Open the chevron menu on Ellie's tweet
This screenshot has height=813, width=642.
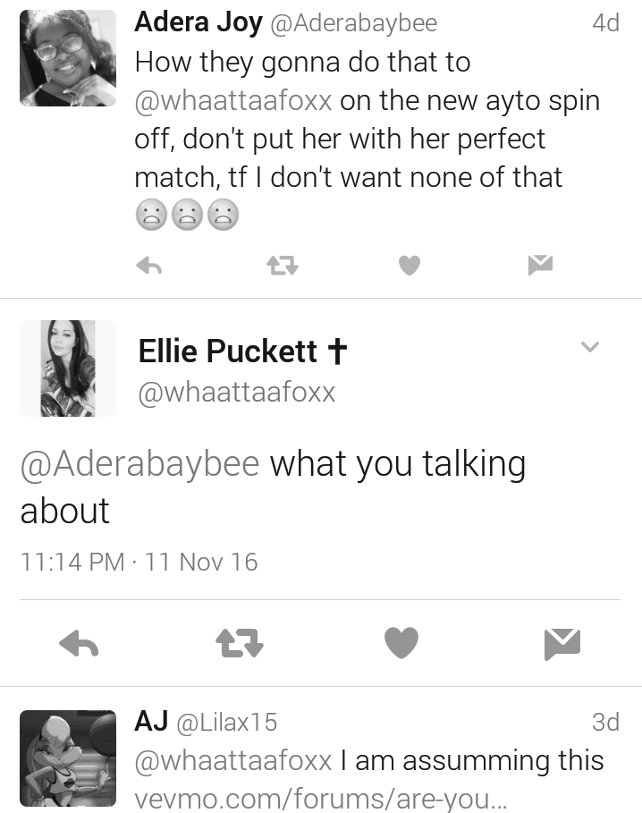(x=589, y=346)
